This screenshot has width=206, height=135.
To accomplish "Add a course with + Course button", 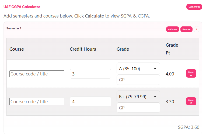I will 173,29.
